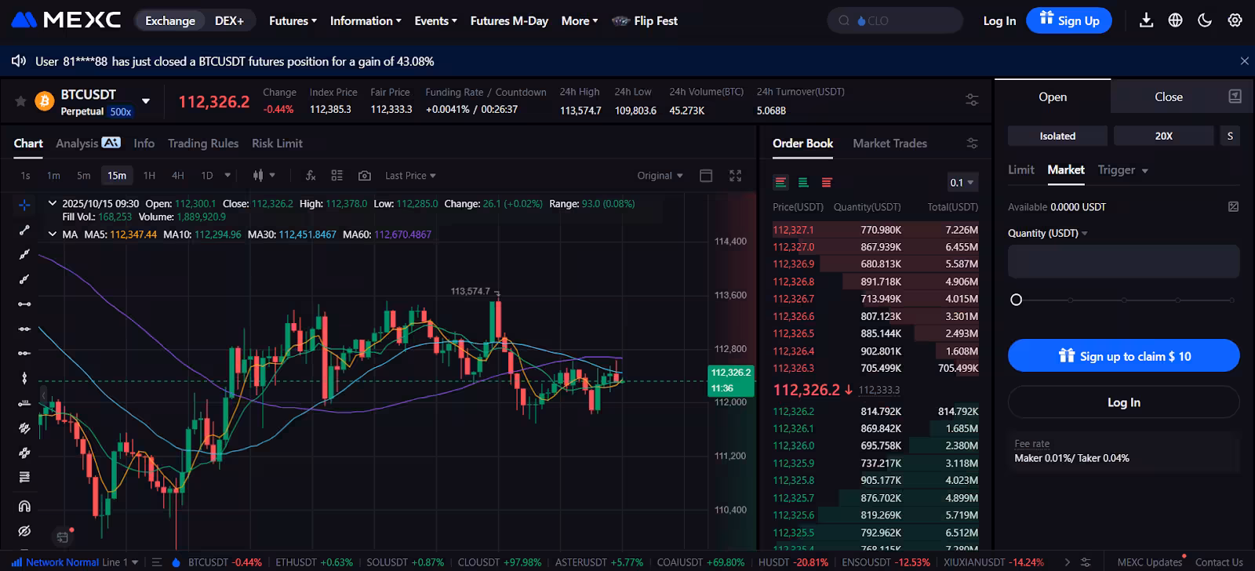
Task: Open the More menu
Action: pyautogui.click(x=580, y=21)
